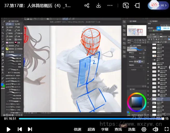Open the 选集 episode list
The width and height of the screenshot is (170, 133).
click(x=132, y=129)
